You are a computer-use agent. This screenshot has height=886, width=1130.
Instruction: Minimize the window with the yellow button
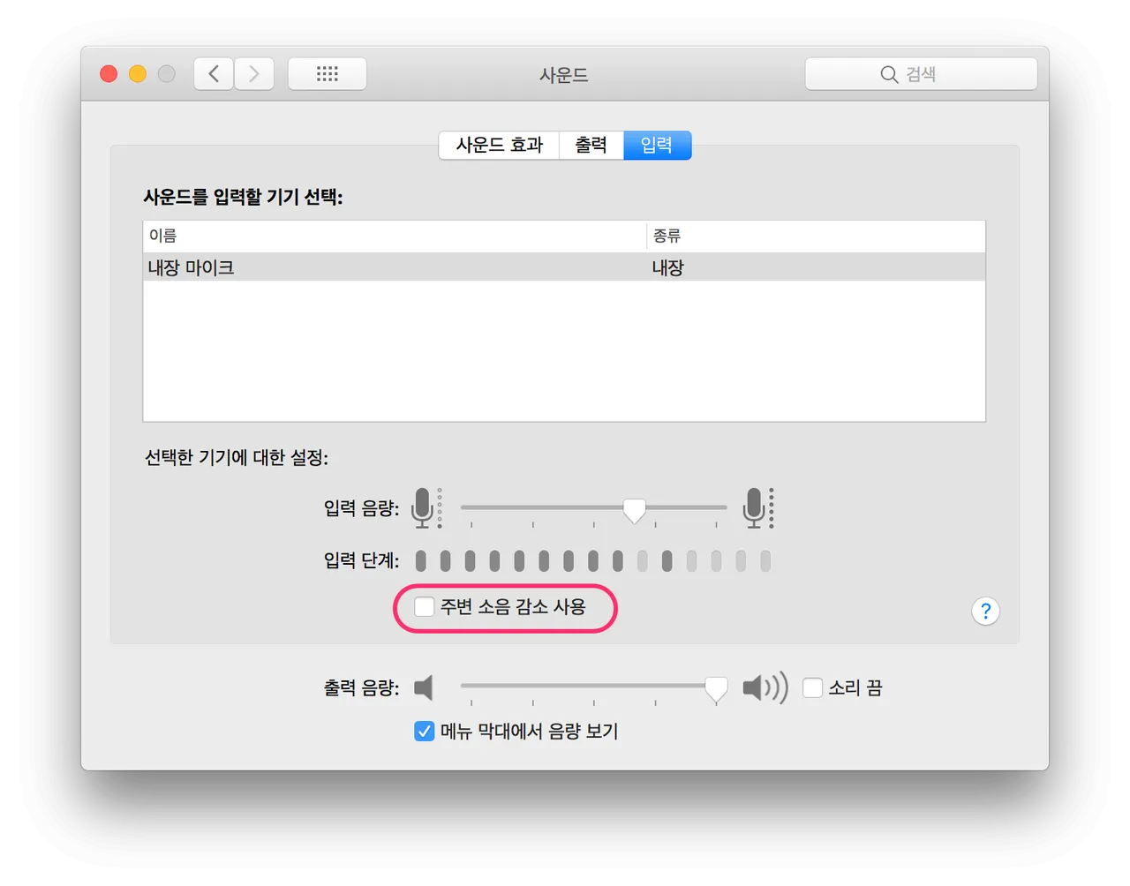click(x=138, y=74)
